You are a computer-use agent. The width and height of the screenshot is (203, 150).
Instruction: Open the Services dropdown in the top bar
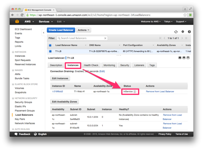[46, 22]
